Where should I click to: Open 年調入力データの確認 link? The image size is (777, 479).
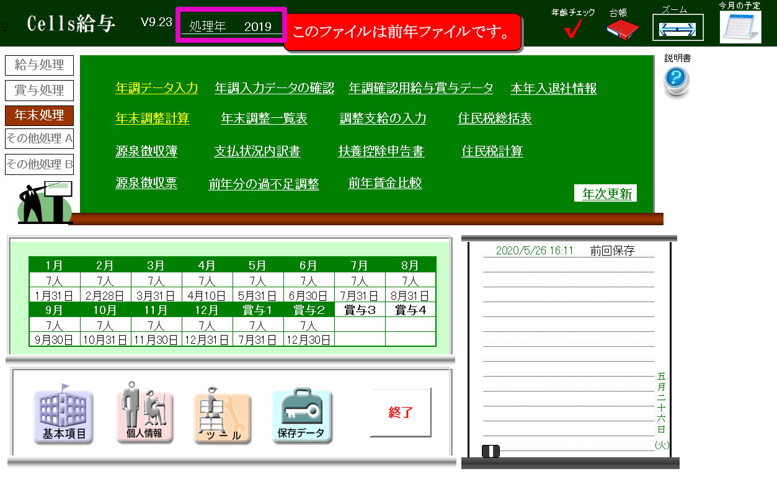coord(274,88)
